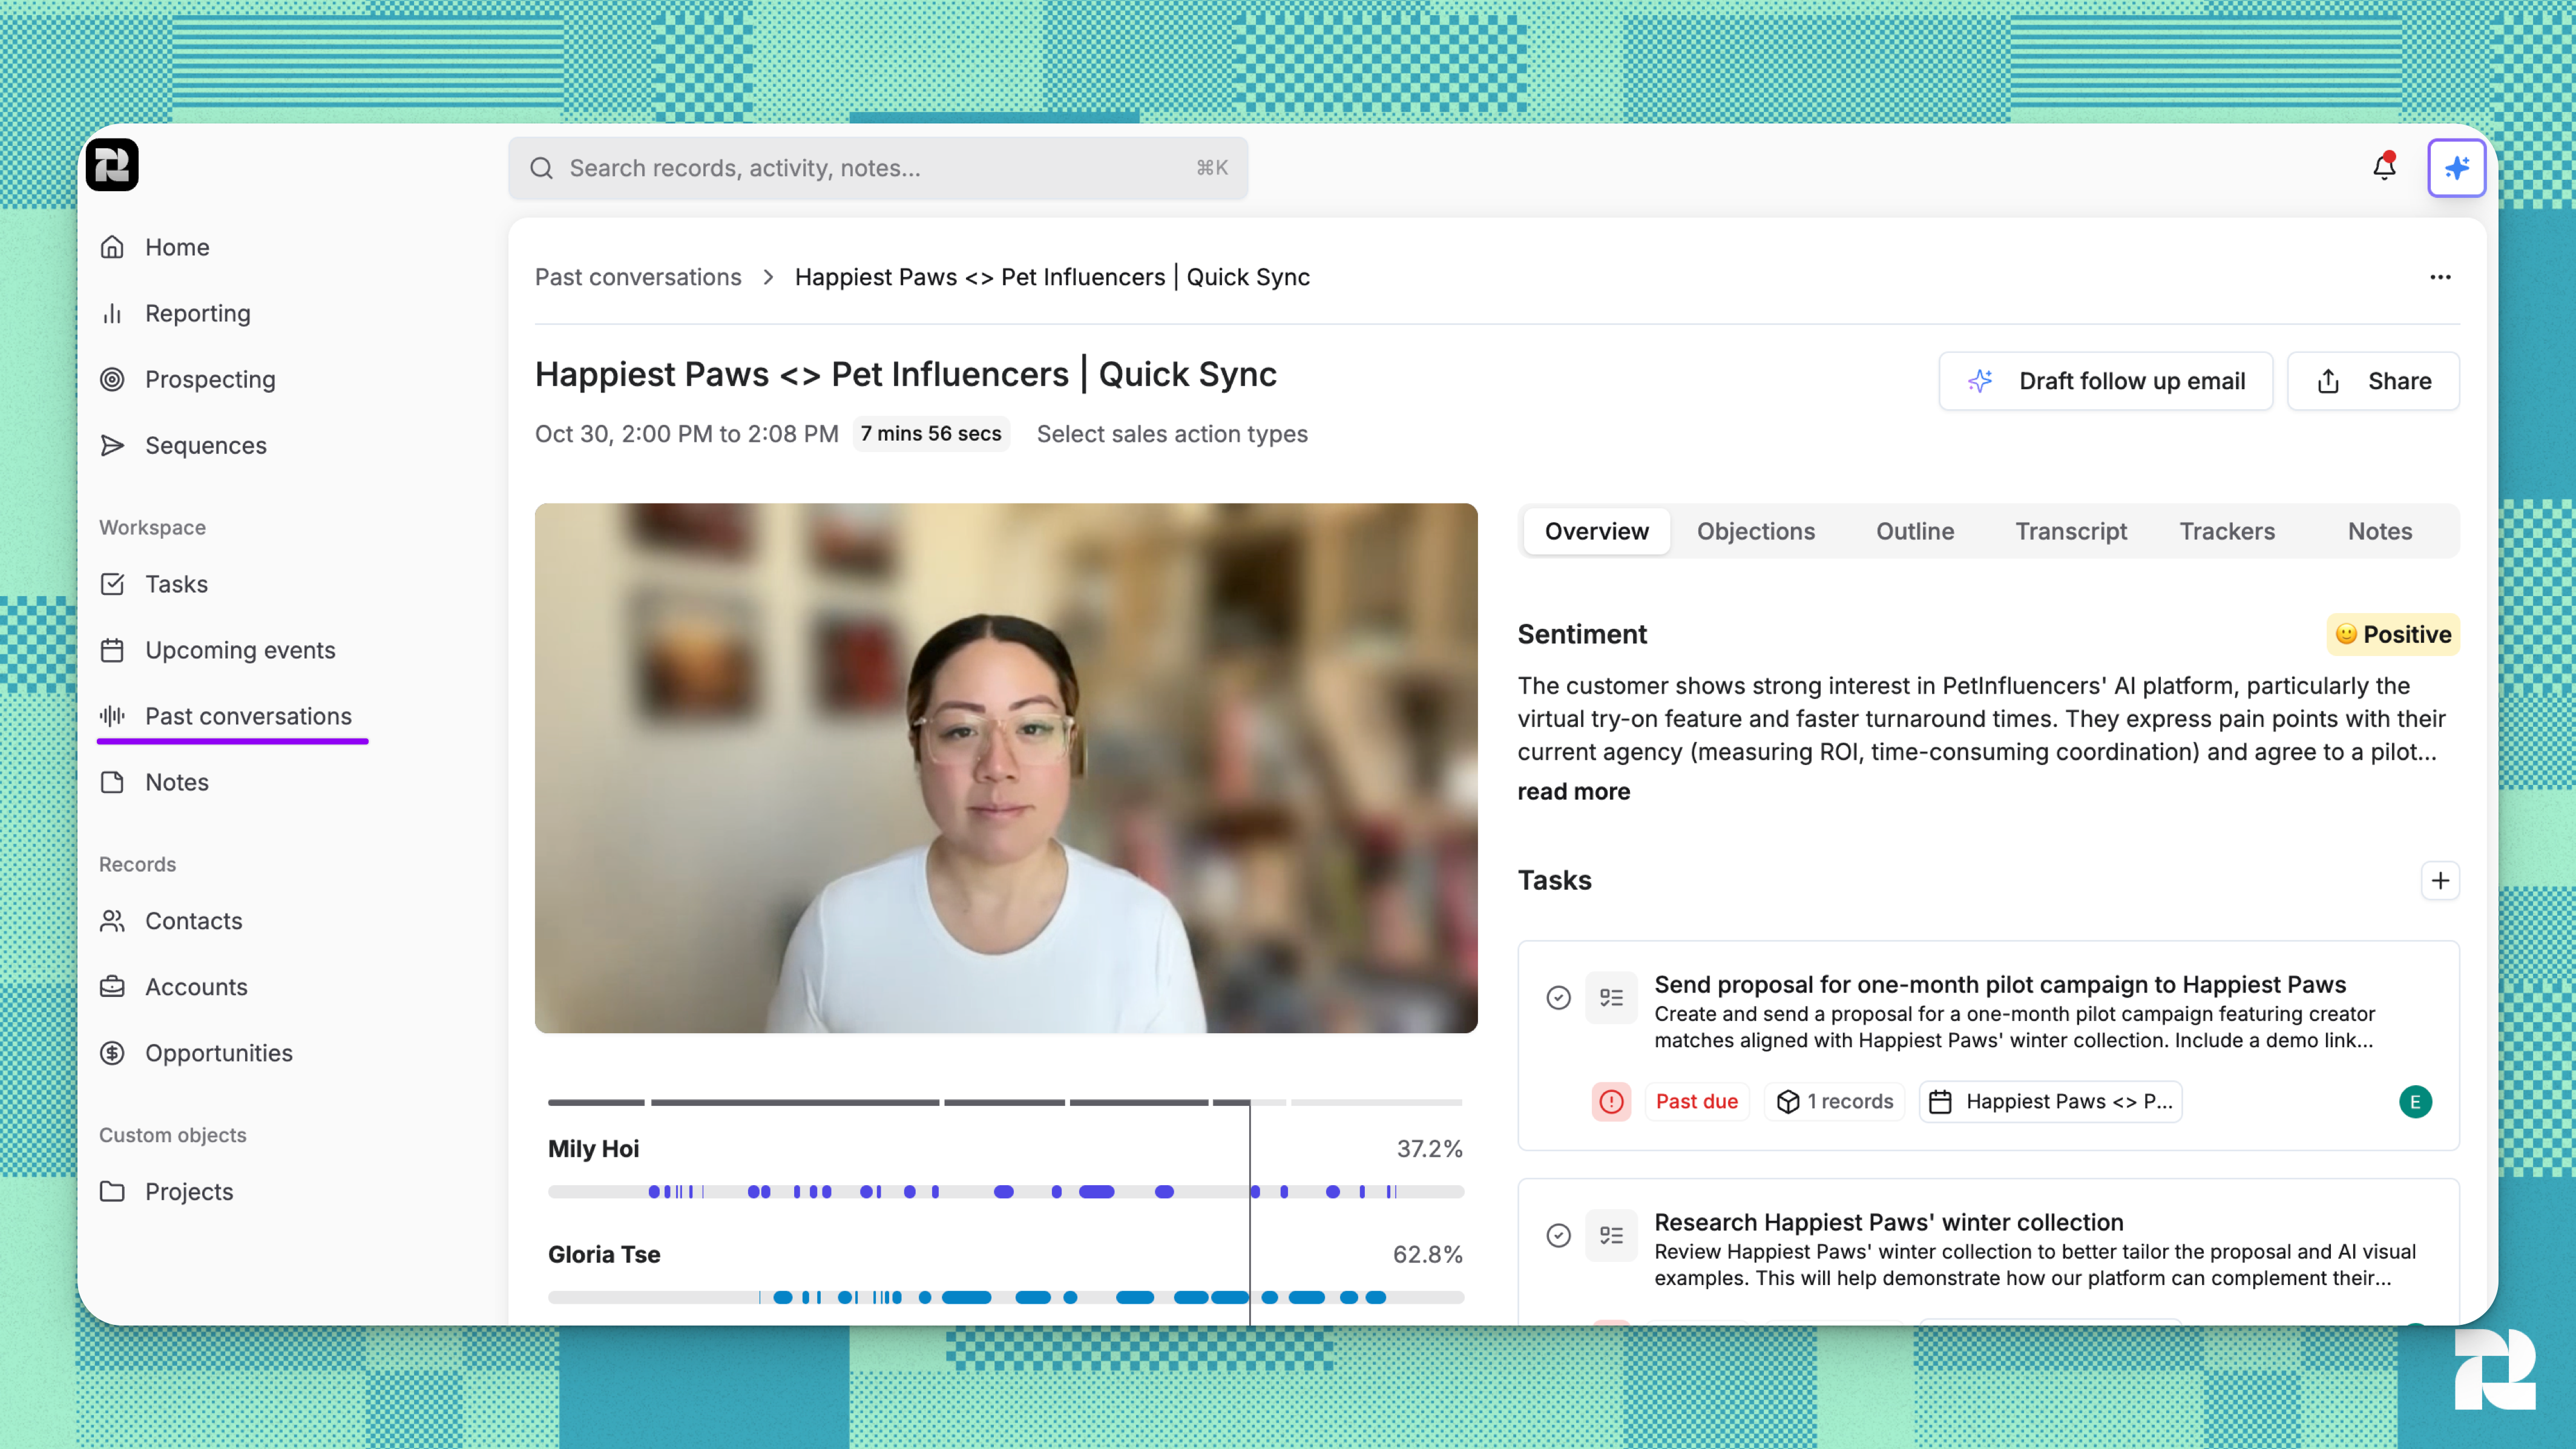Image resolution: width=2576 pixels, height=1449 pixels.
Task: Click the add task plus icon
Action: [x=2440, y=880]
